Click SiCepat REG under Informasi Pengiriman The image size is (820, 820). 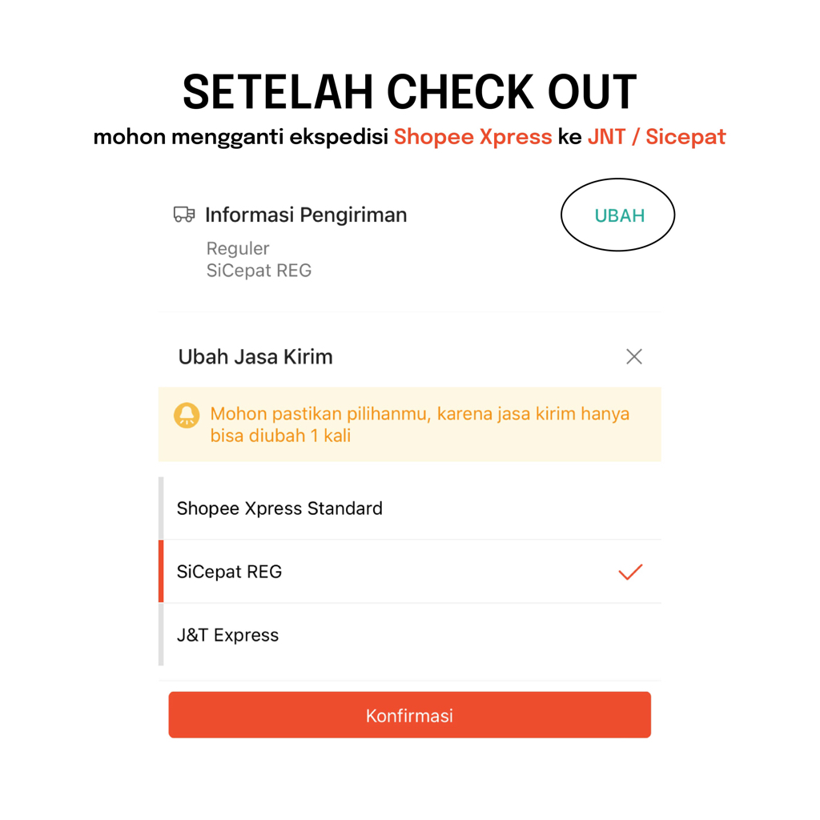(x=259, y=271)
